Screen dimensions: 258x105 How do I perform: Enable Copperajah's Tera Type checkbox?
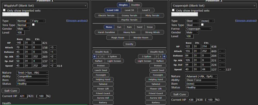202,25
